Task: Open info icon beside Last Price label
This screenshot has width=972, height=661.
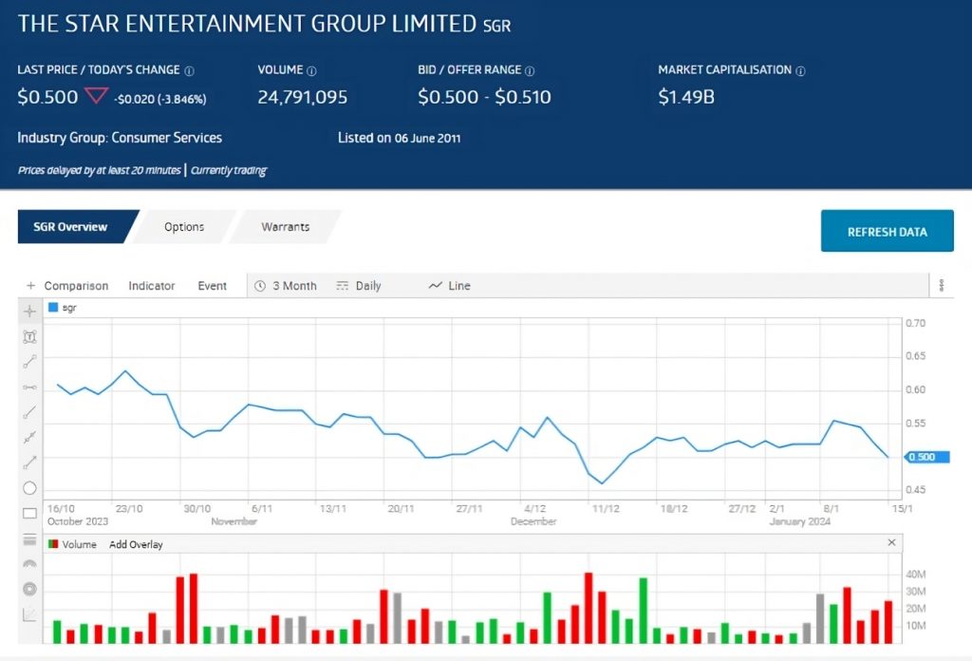Action: click(190, 70)
